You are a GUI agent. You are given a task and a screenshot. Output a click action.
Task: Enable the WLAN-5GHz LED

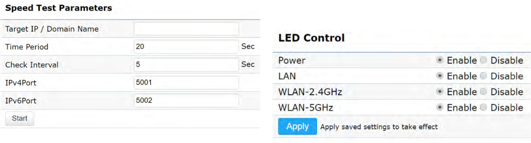(440, 108)
